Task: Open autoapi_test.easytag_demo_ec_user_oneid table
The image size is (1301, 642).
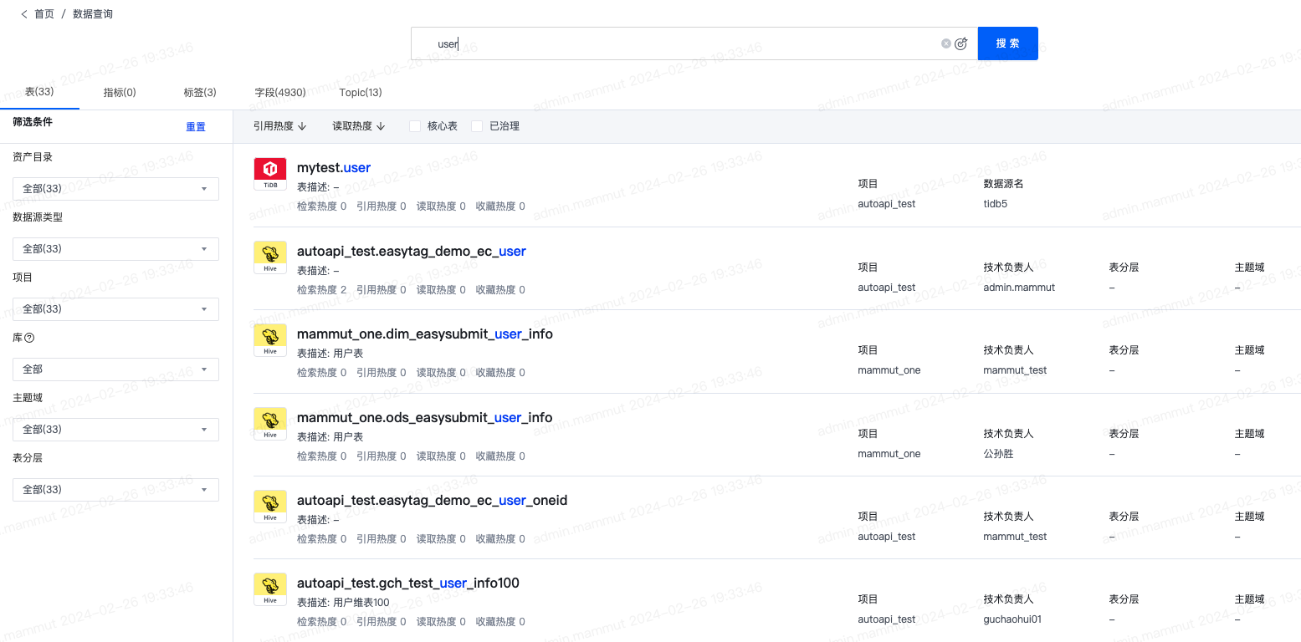Action: 433,500
